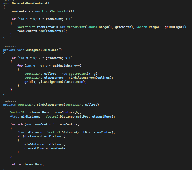Click the 'minDistance = distance;' assignment line
The height and width of the screenshot is (170, 192).
44,144
